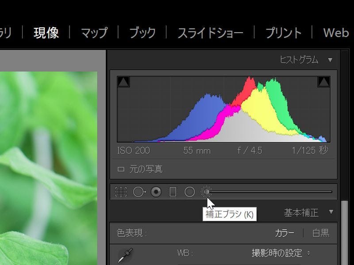Enable the 元の写真 checkbox
This screenshot has width=354, height=265.
(x=121, y=169)
